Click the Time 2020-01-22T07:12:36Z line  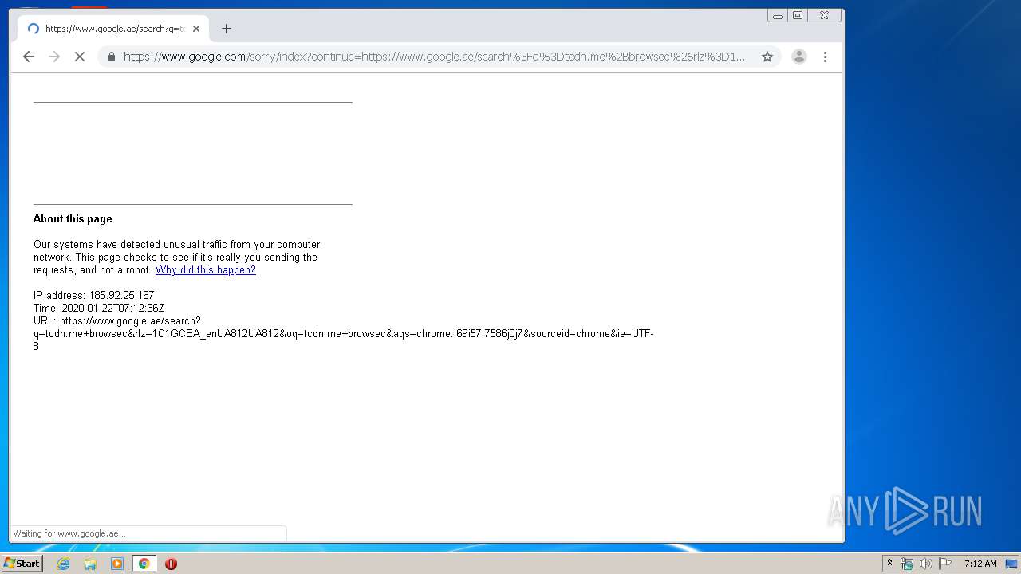99,309
